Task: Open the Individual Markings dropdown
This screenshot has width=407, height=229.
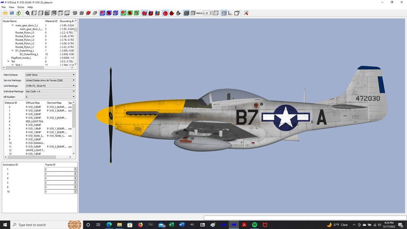Action: click(x=50, y=91)
